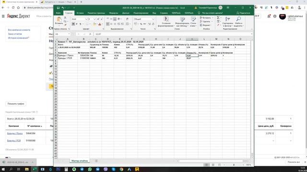This screenshot has height=172, width=307.
Task: Open Sort and Filter (Сортировка и фильтр)
Action: pos(227,21)
